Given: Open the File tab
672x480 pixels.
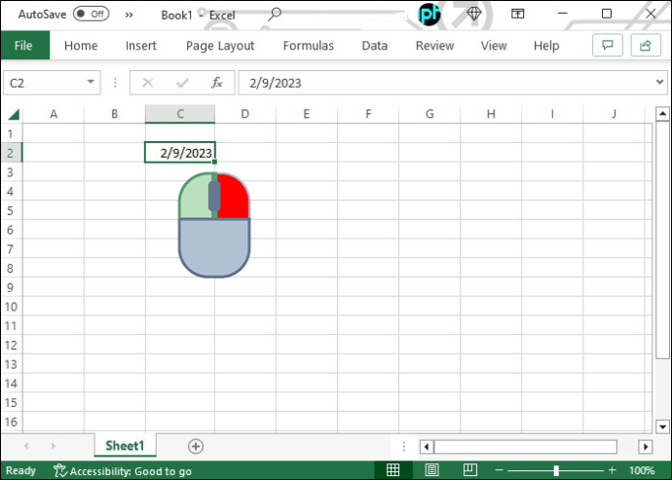Looking at the screenshot, I should pos(25,45).
